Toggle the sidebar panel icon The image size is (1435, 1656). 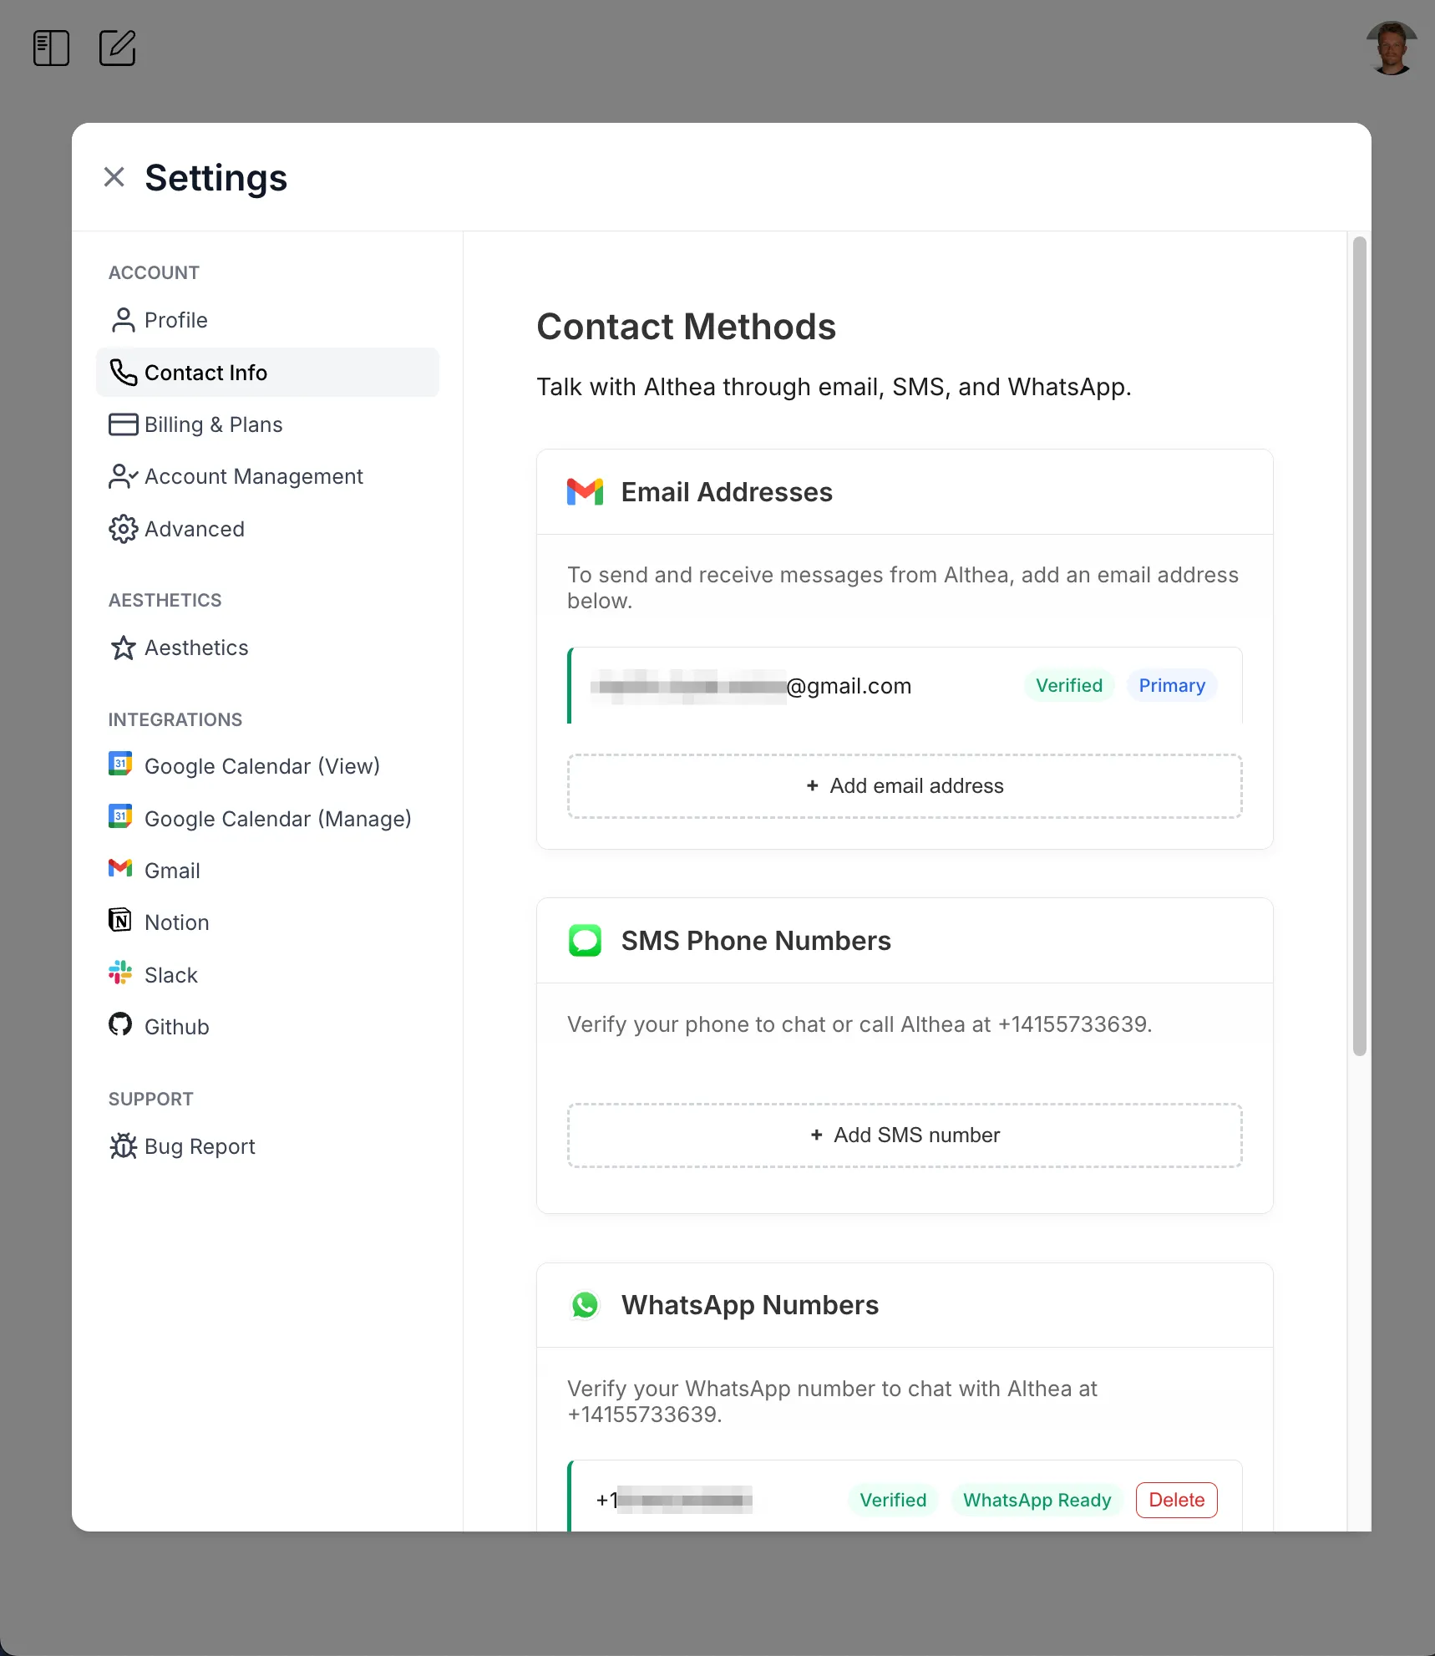[x=51, y=48]
